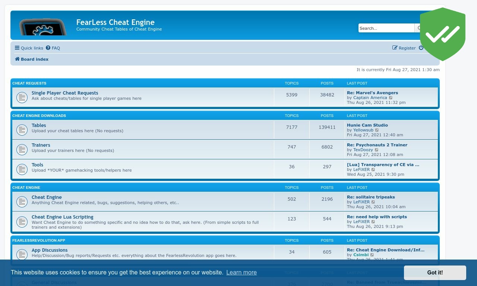Viewport: 477px width, 286px height.
Task: Open the FAQ page
Action: click(53, 48)
